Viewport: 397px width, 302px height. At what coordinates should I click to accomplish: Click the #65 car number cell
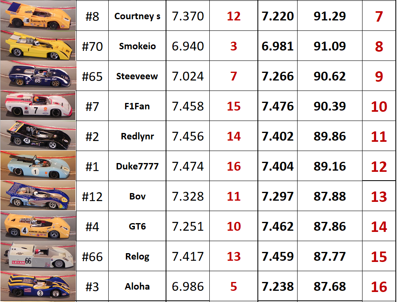click(x=92, y=77)
